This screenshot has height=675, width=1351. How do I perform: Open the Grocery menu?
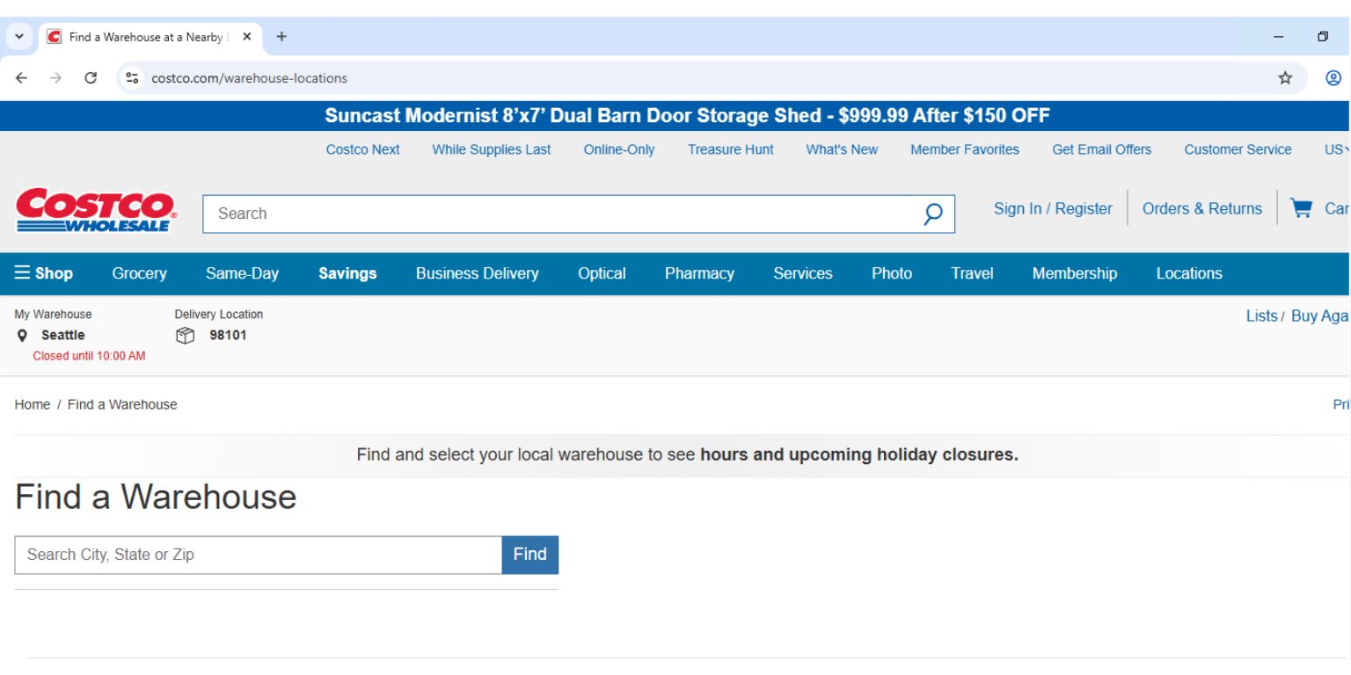pyautogui.click(x=140, y=273)
